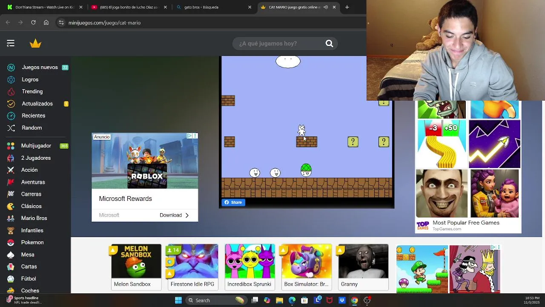Viewport: 545px width, 307px height.
Task: Open the Mario Bros category
Action: [x=34, y=218]
